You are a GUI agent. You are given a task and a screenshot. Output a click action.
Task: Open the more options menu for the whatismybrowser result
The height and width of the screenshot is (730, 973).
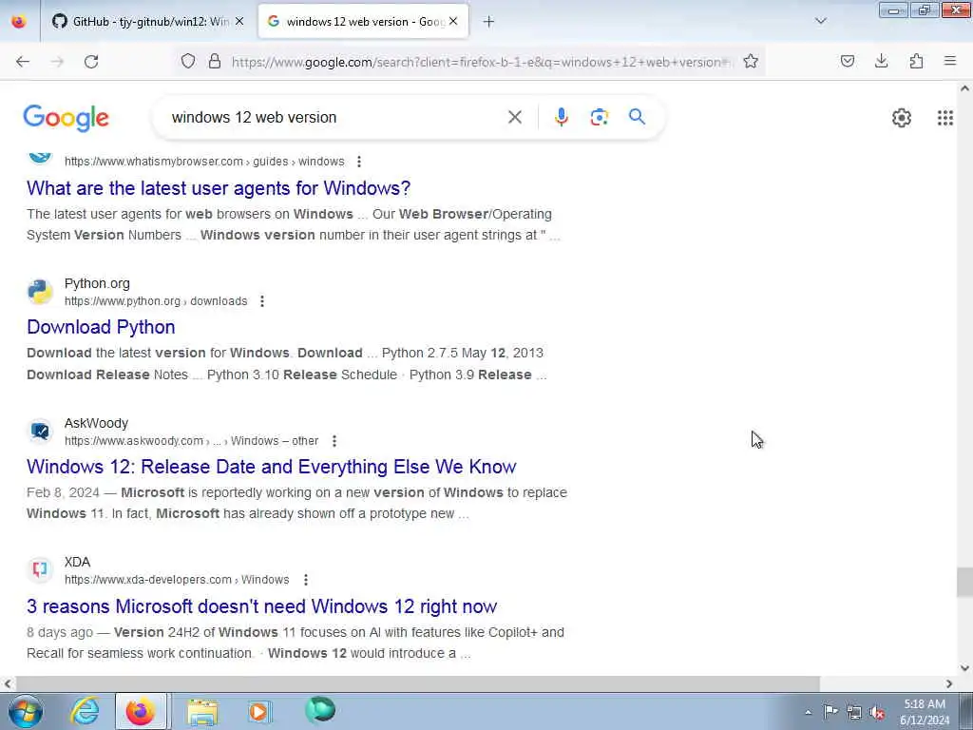358,162
